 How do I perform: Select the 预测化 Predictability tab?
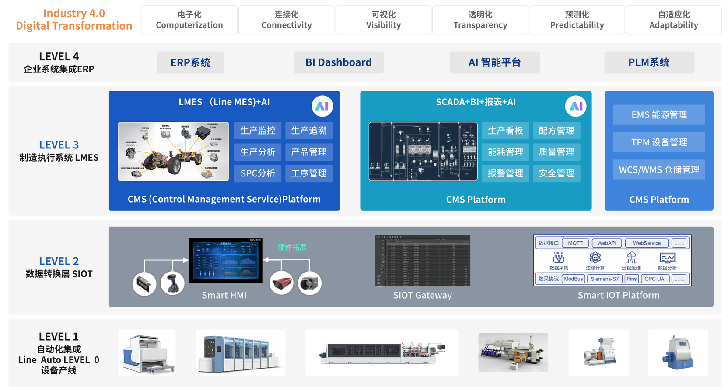577,20
